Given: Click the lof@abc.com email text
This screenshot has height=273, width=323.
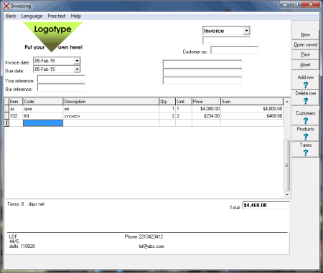Looking at the screenshot, I should coord(151,246).
